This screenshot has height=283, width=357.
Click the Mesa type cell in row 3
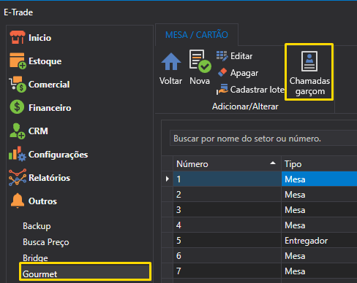[x=319, y=209]
